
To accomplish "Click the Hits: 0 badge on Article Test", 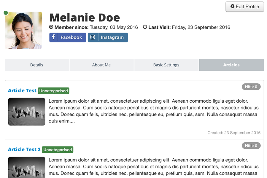I will pyautogui.click(x=251, y=87).
